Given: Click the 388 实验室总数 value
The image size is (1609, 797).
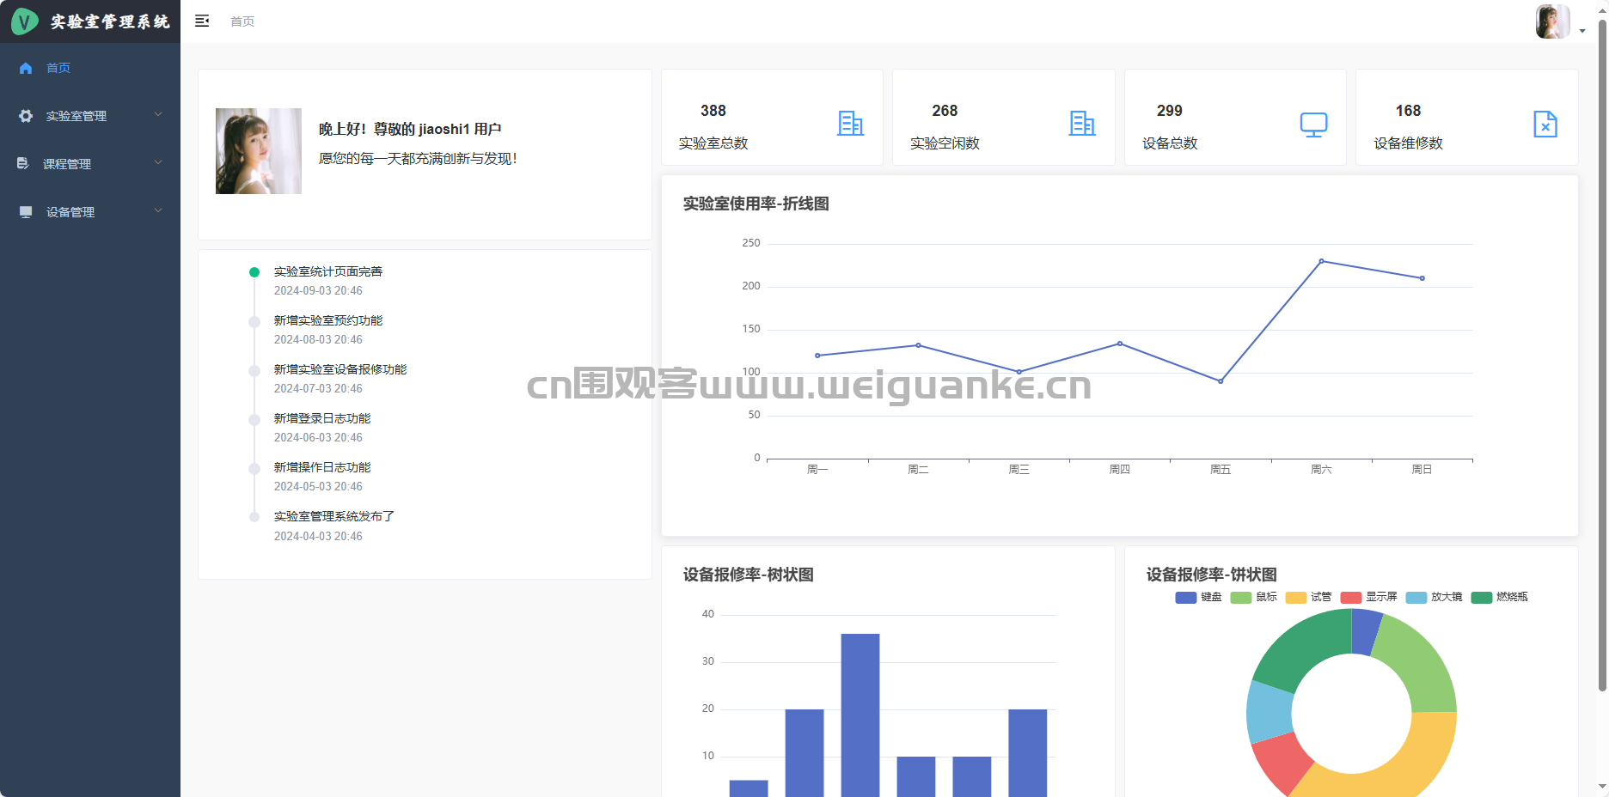Looking at the screenshot, I should tap(713, 111).
